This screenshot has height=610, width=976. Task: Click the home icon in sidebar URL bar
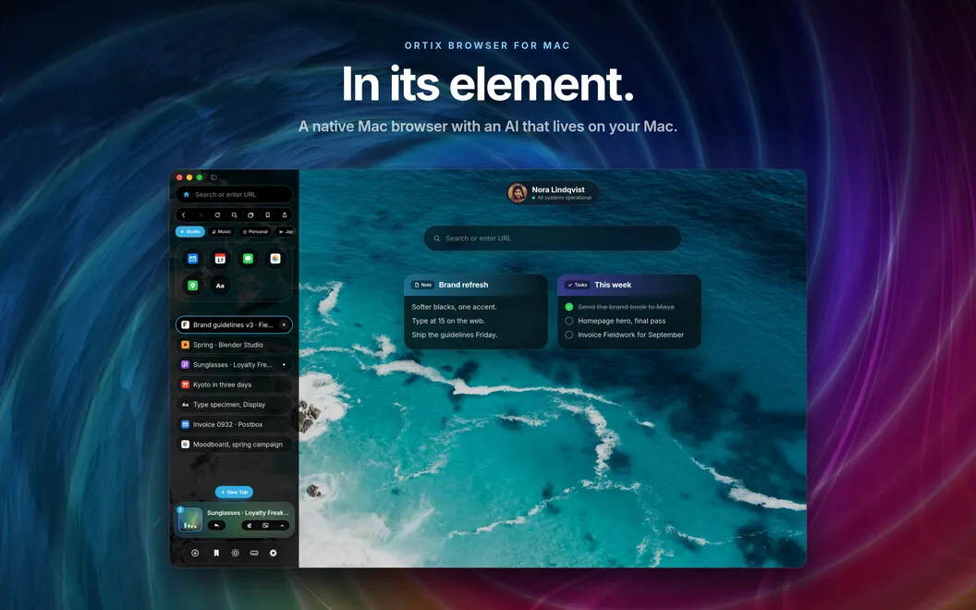[x=186, y=194]
